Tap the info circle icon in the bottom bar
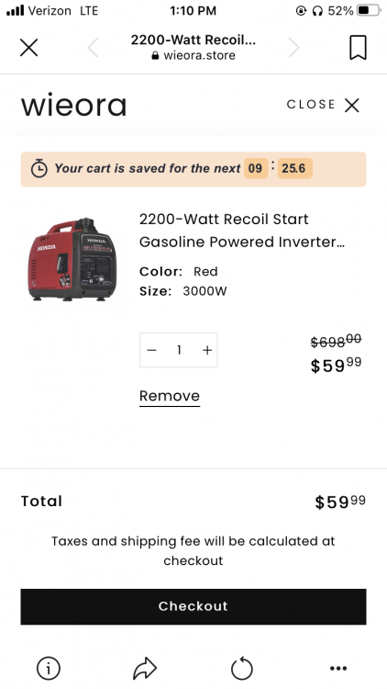This screenshot has height=689, width=387. click(x=48, y=669)
